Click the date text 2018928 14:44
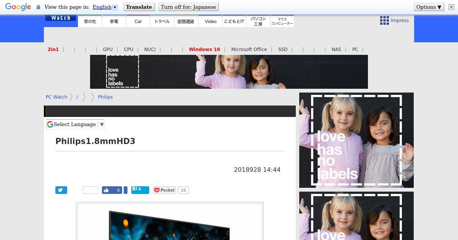458x240 pixels. [257, 170]
